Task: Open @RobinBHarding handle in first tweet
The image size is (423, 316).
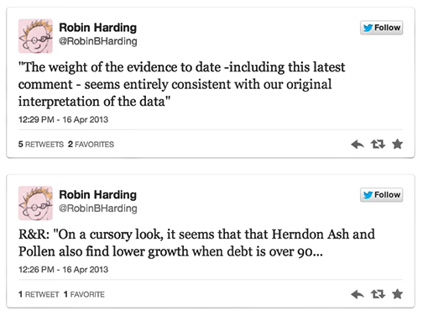Action: coord(98,41)
